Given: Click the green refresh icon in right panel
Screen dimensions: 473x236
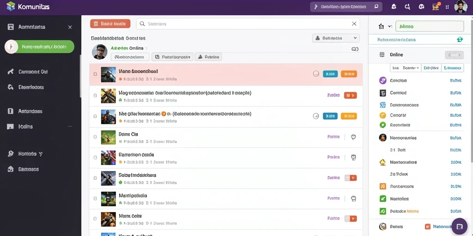Looking at the screenshot, I should pos(460,40).
